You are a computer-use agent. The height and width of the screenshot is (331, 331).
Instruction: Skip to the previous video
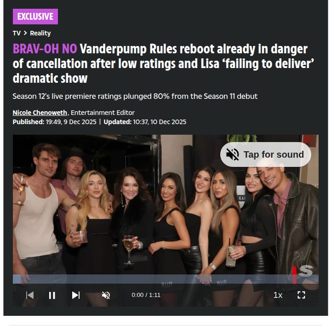coord(30,295)
